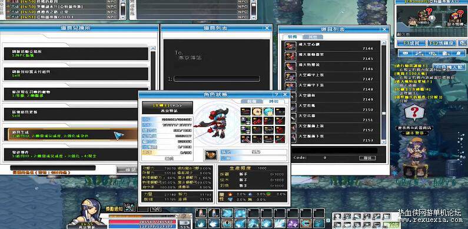The image size is (468, 229).
Task: Switch to second tab in right item list
Action: tap(313, 36)
